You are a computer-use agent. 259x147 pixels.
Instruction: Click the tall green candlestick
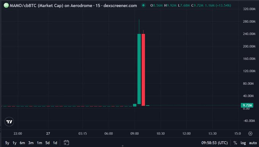pyautogui.click(x=139, y=69)
